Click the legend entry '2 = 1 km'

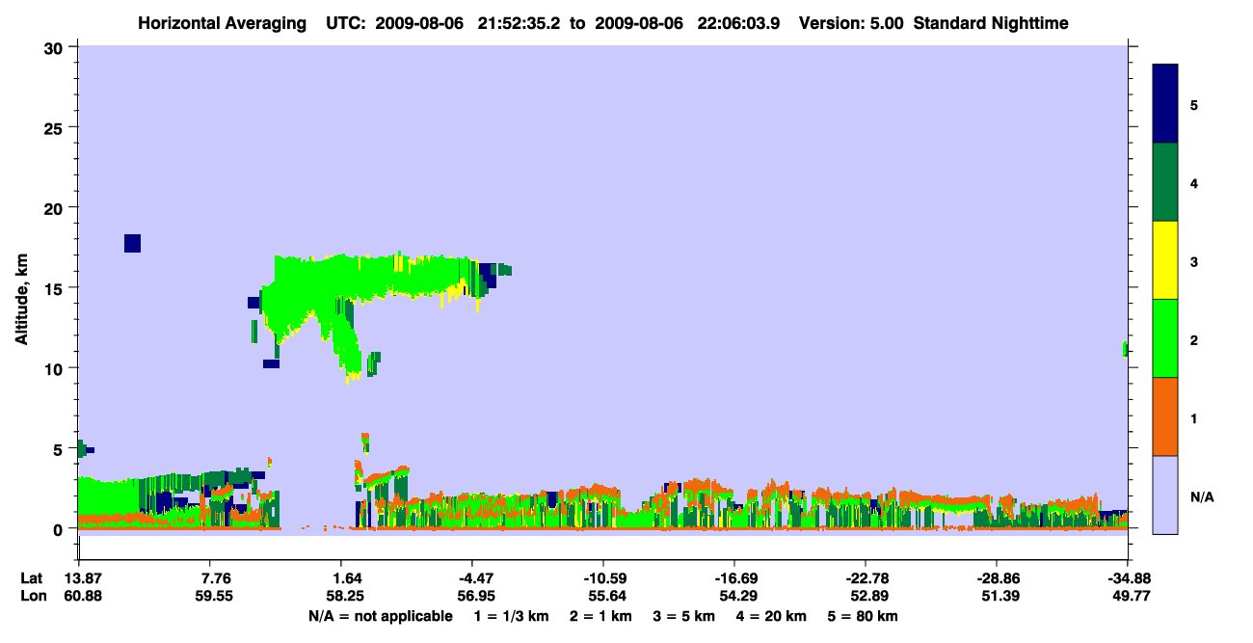(600, 616)
